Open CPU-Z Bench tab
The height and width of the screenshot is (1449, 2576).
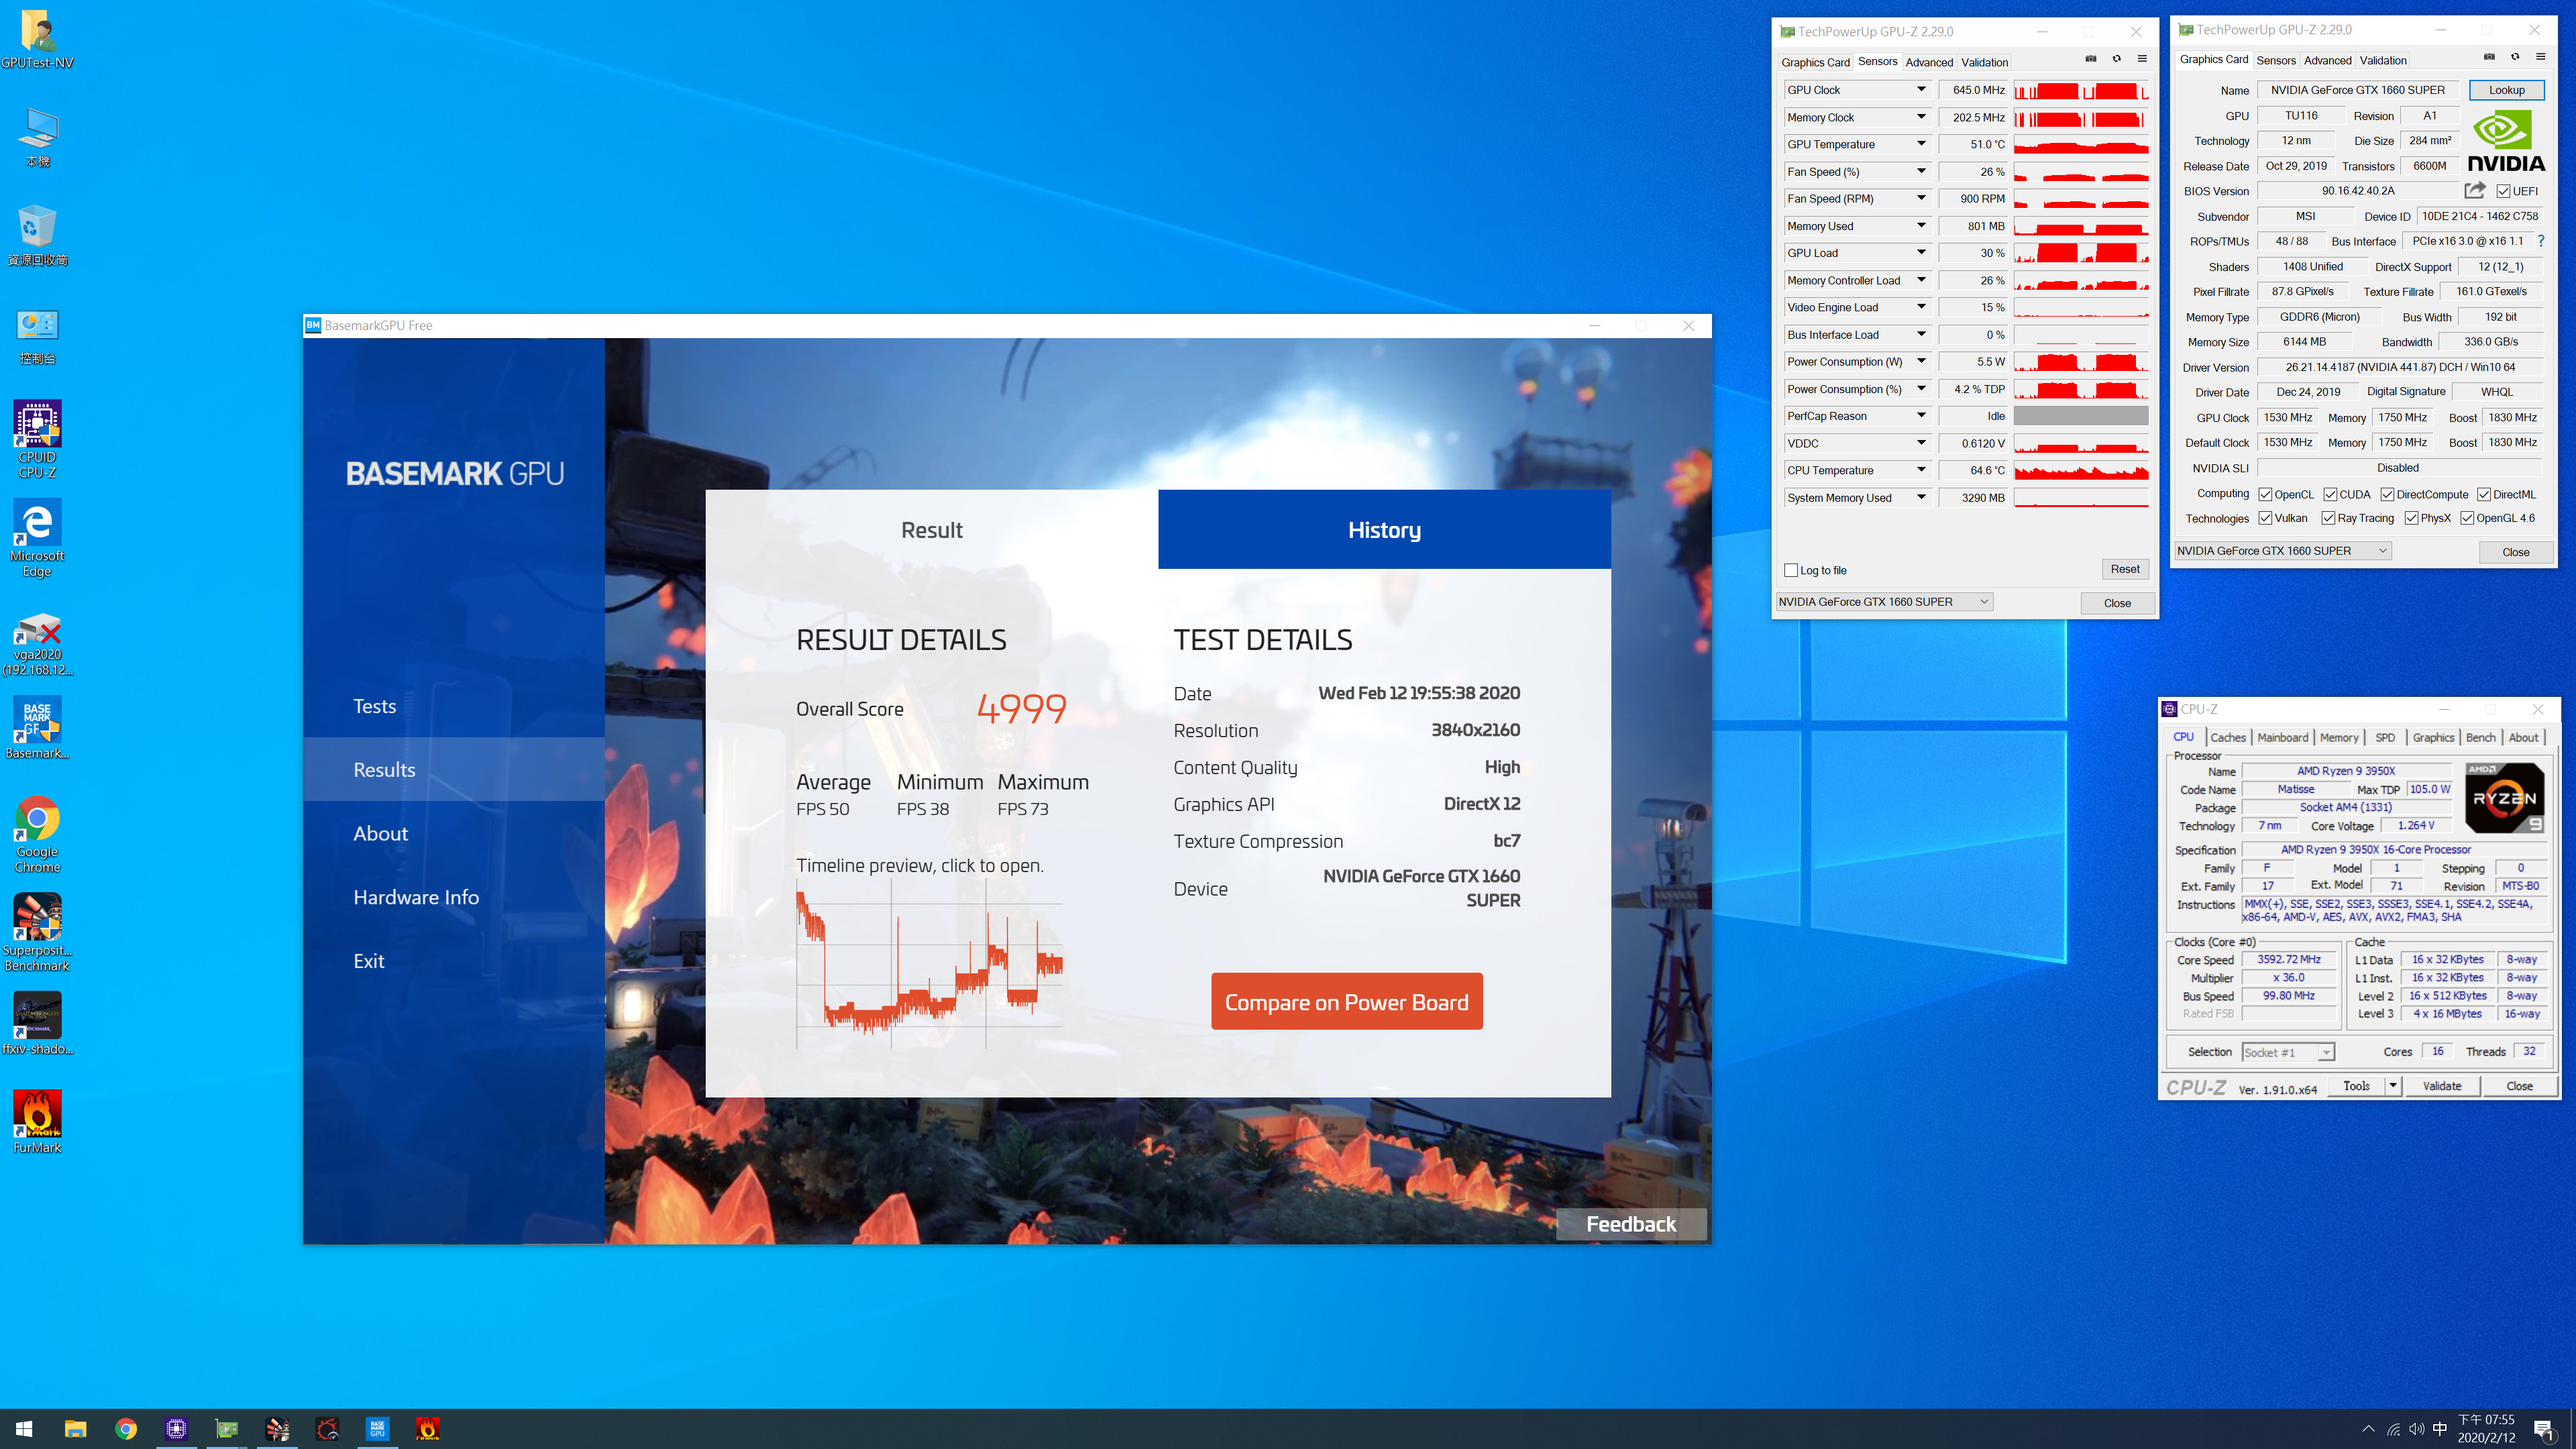coord(2480,737)
